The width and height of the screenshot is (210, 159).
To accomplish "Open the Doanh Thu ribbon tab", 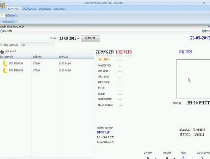I will click(45, 8).
